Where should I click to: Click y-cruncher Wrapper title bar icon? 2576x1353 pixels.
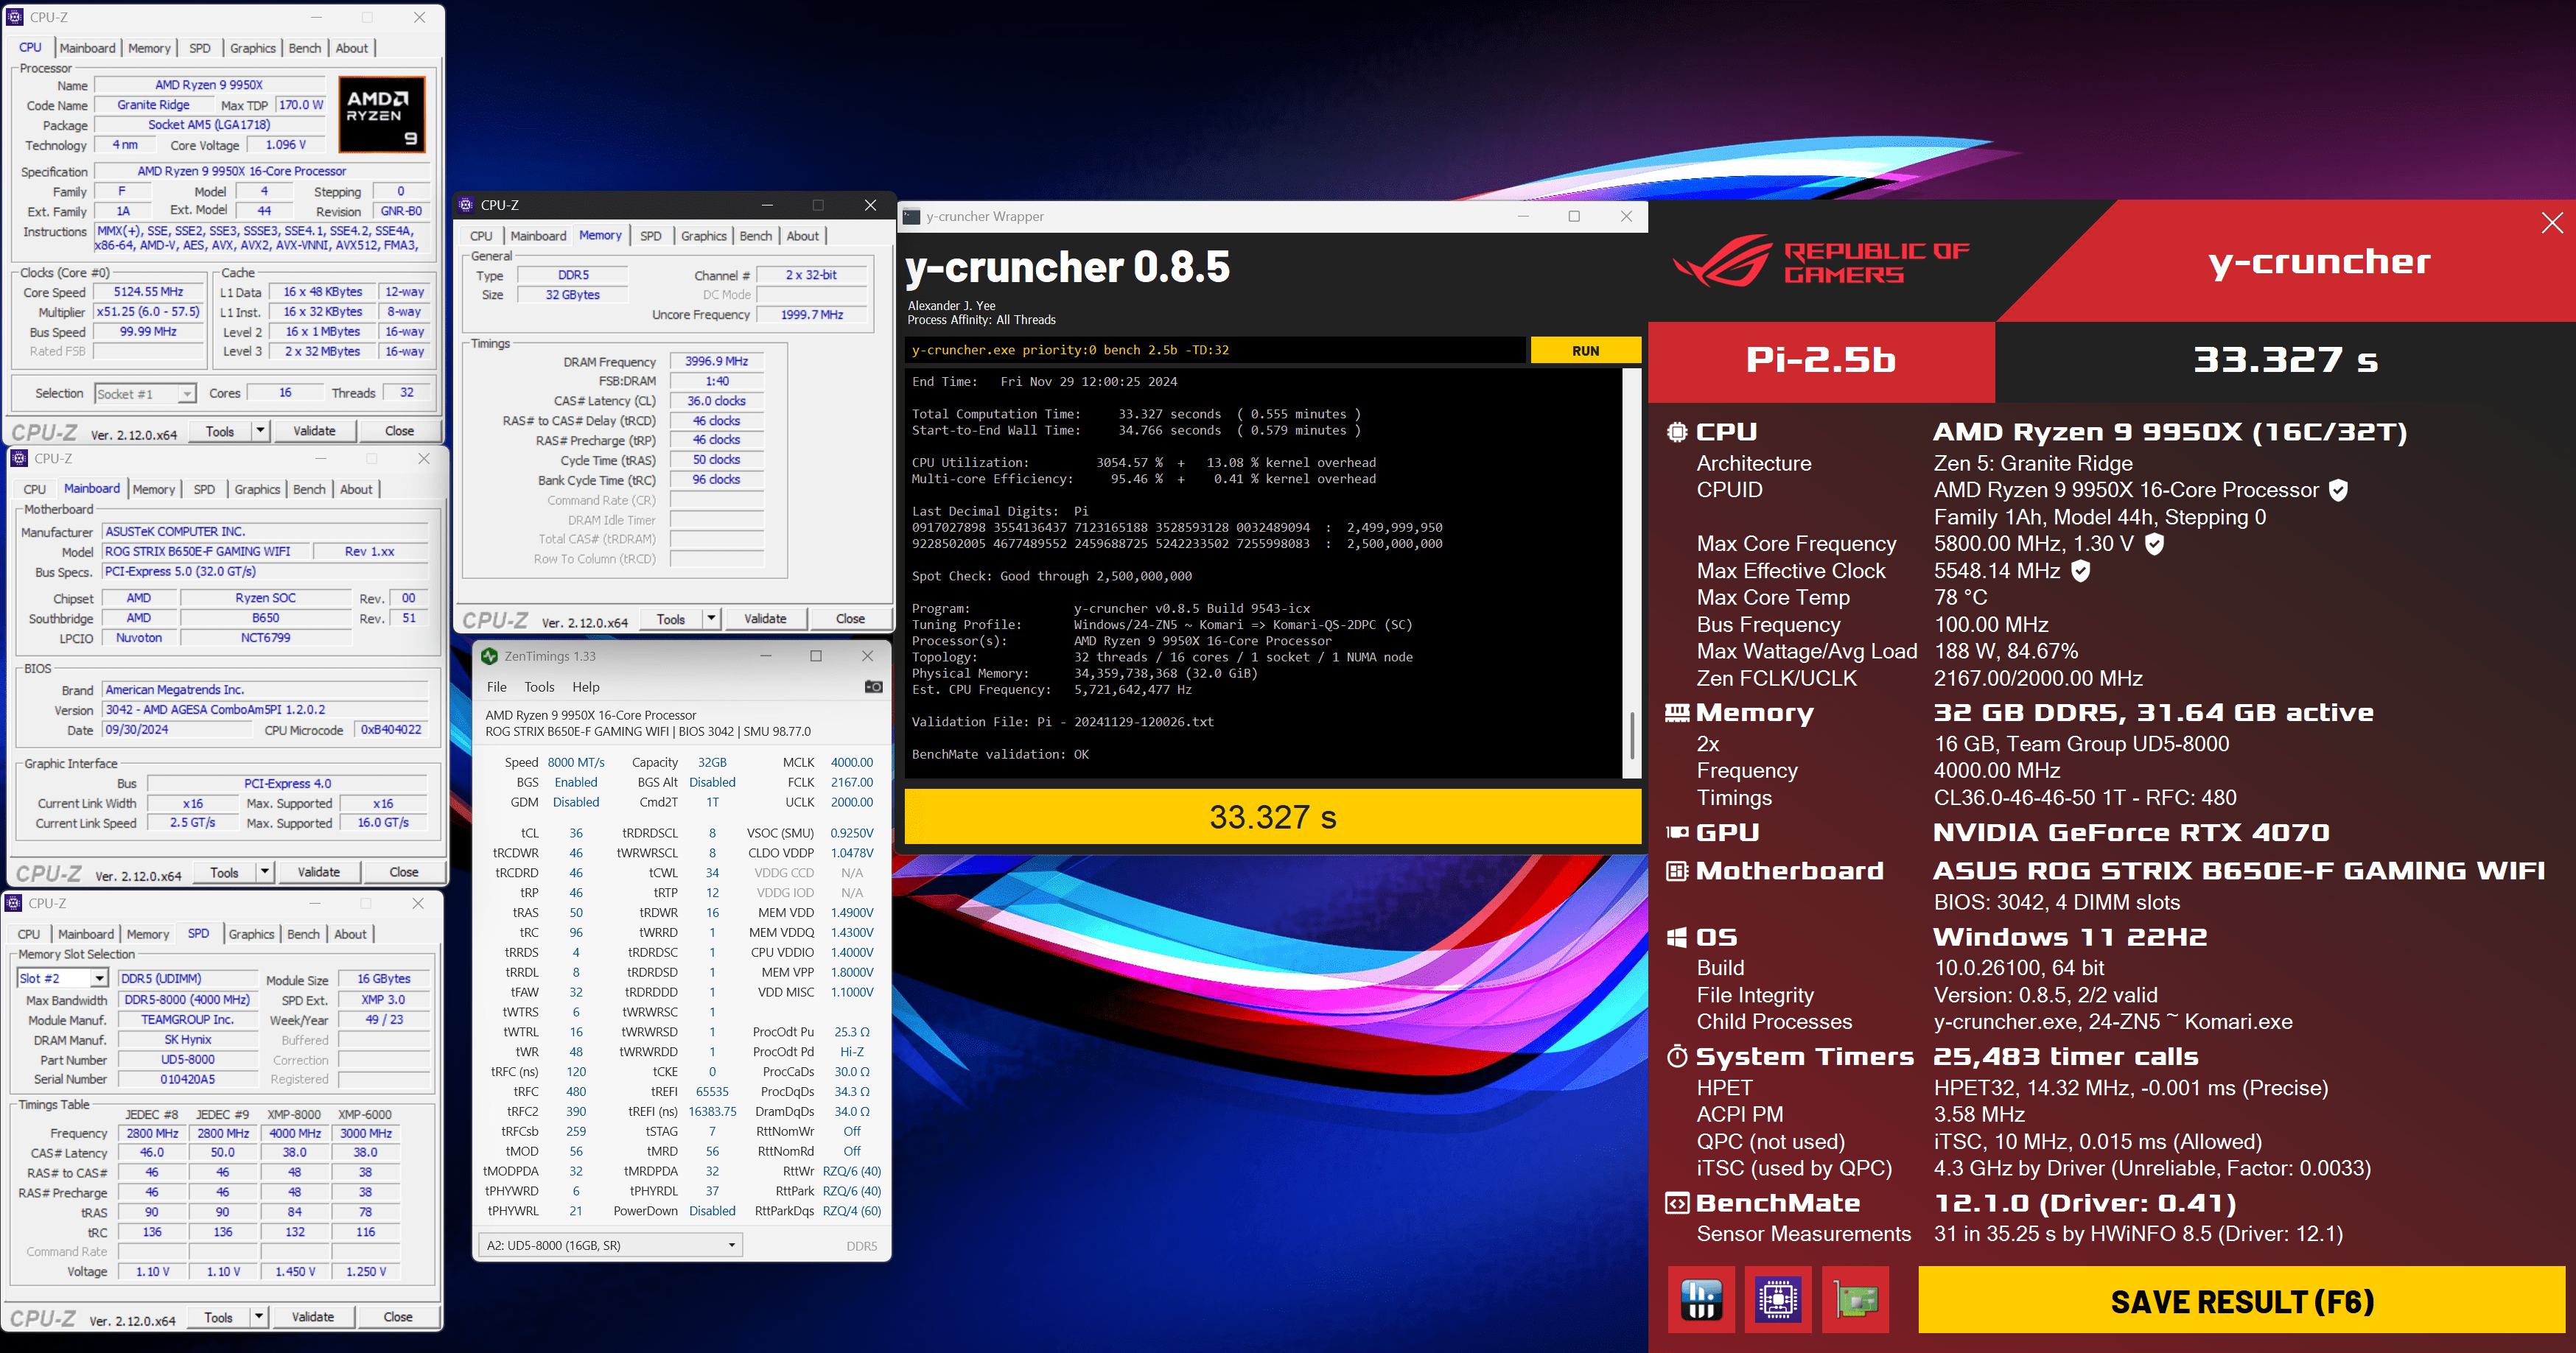pyautogui.click(x=911, y=216)
